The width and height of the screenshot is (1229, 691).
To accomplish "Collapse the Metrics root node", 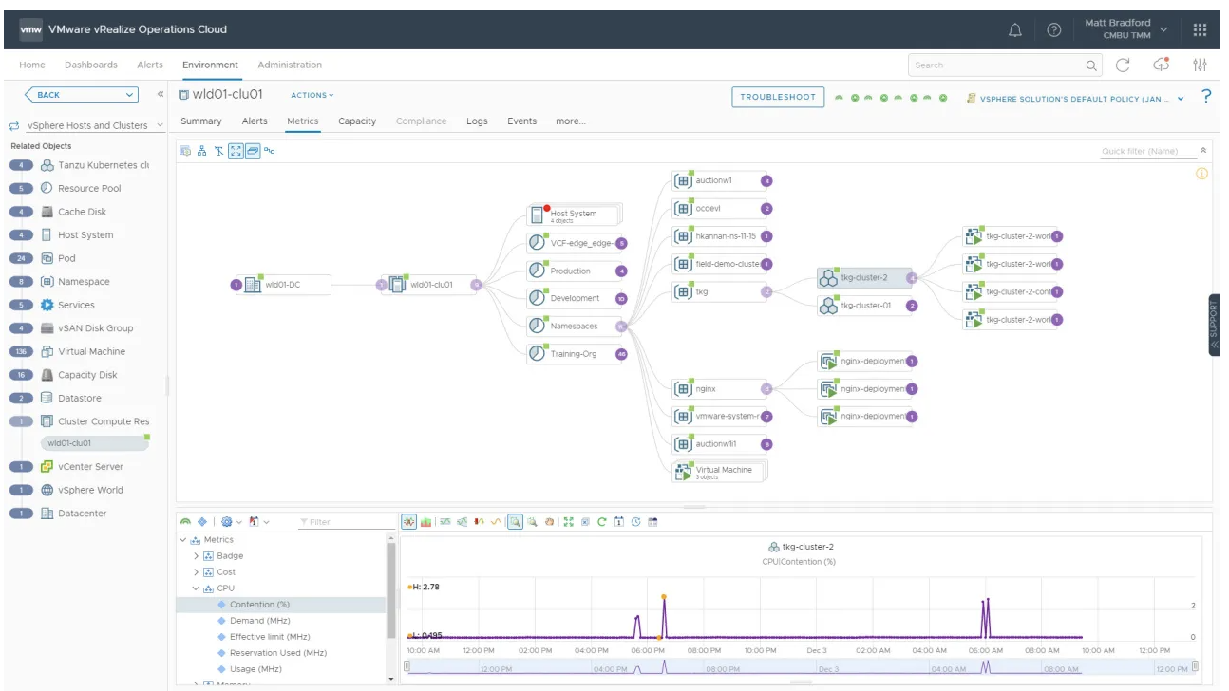I will click(182, 540).
